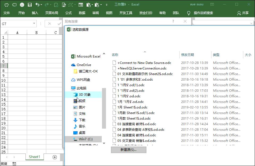This screenshot has width=255, height=166.
Task: Select the file +Connect to New Data Source.odc
Action: click(x=144, y=63)
